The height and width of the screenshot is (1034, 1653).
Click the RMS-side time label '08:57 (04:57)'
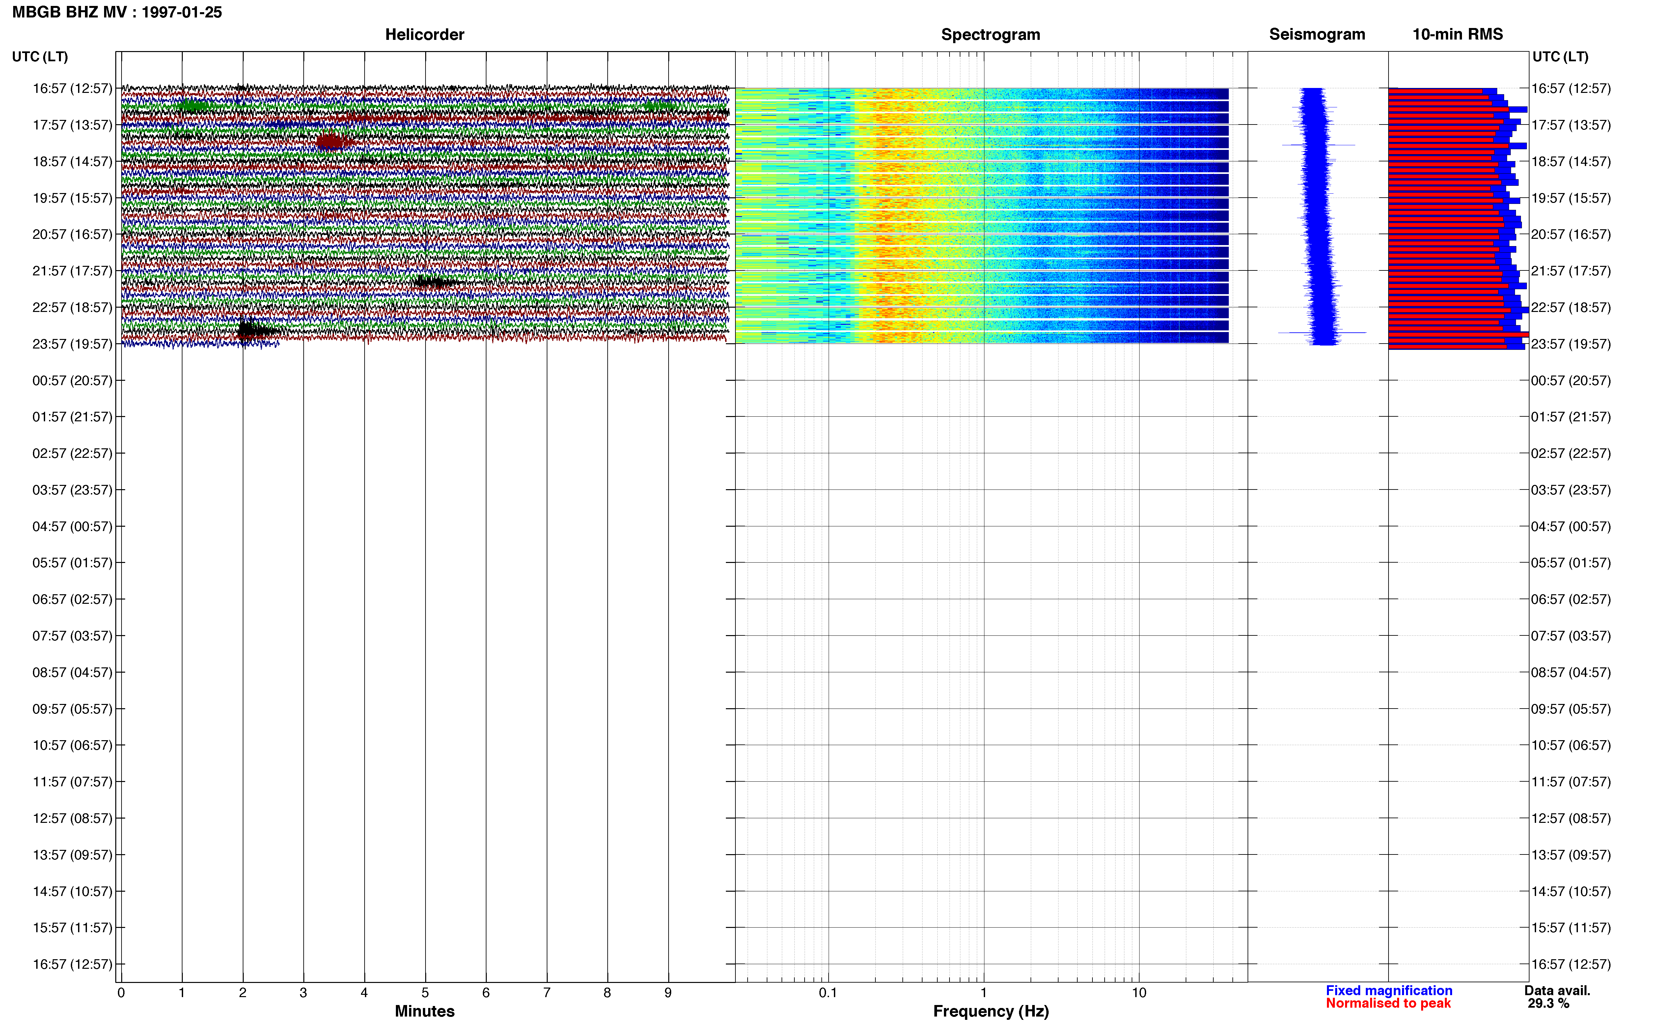tap(1571, 672)
